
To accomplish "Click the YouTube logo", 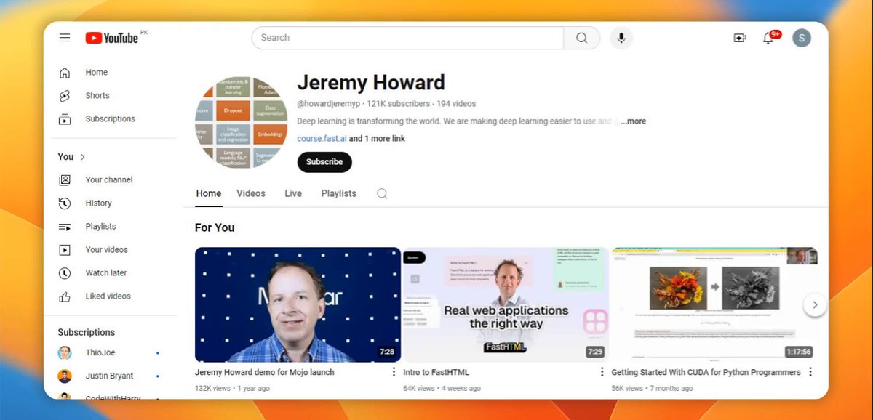I will click(x=112, y=38).
